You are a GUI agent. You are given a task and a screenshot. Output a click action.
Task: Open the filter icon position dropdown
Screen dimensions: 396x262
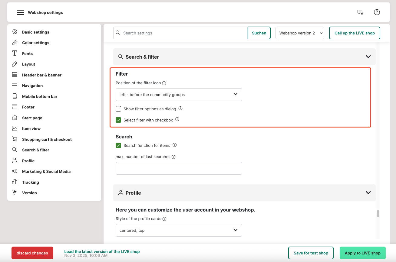click(179, 95)
